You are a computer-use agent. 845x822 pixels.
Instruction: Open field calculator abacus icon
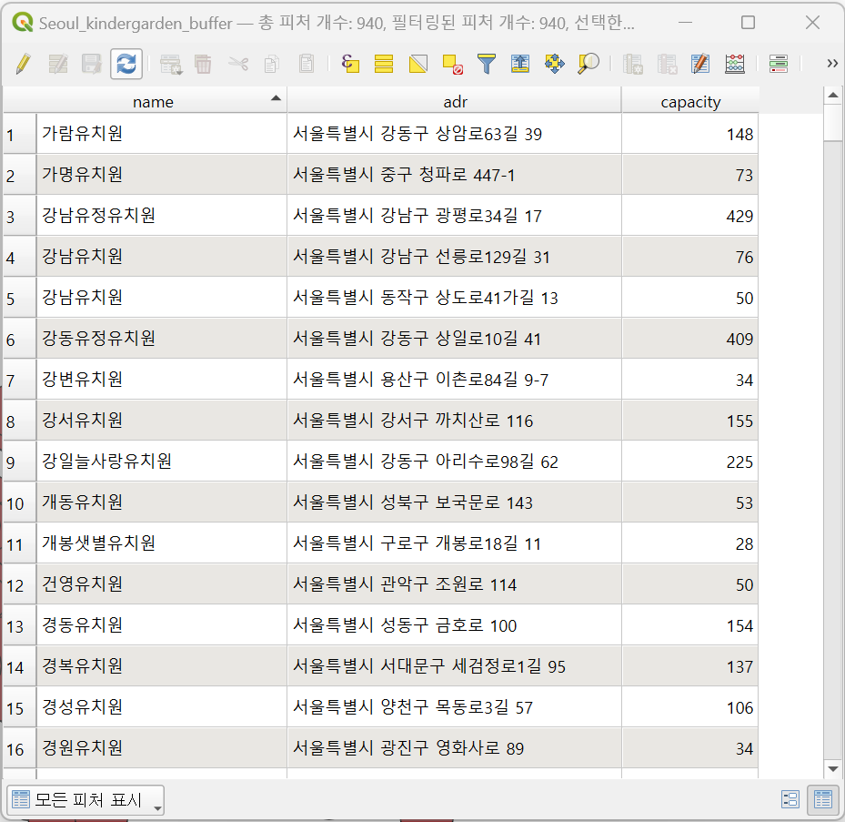coord(735,65)
